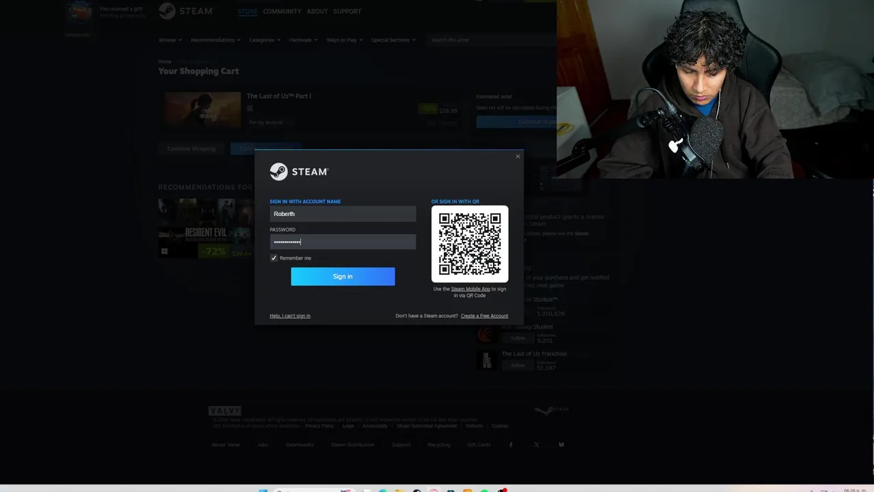
Task: Follow The Last of Us Franchise
Action: point(518,366)
